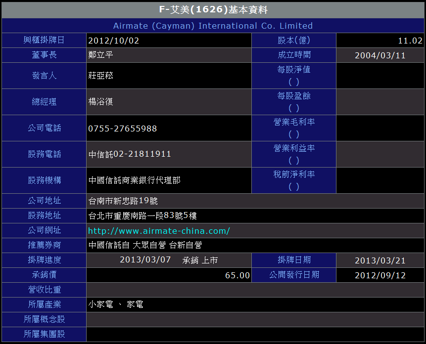The height and width of the screenshot is (344, 426).
Task: Select underwriting price 65.00
Action: [x=237, y=275]
